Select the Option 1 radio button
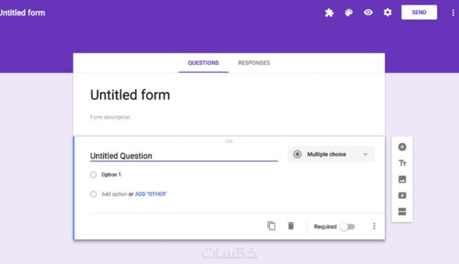Image resolution: width=459 pixels, height=264 pixels. click(94, 174)
